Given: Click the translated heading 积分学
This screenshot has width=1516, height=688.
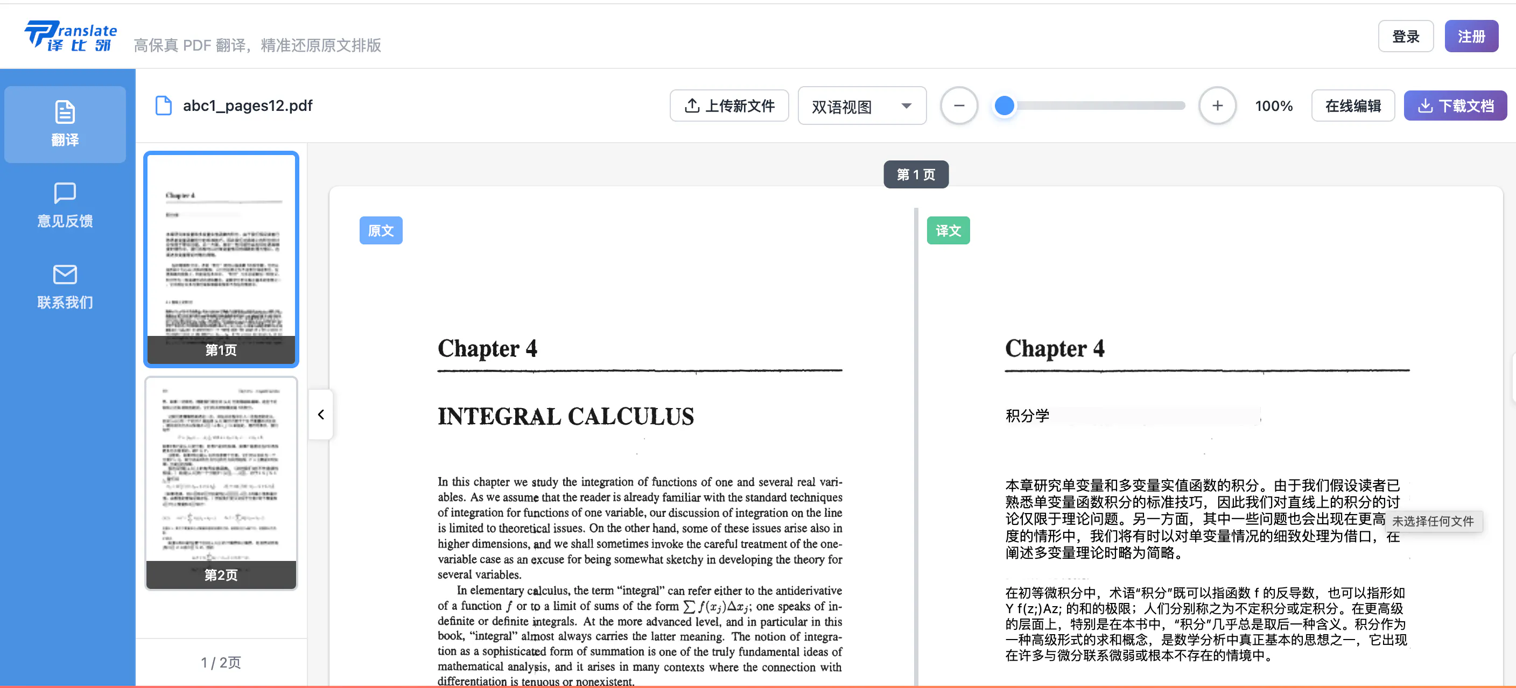Looking at the screenshot, I should click(1027, 416).
